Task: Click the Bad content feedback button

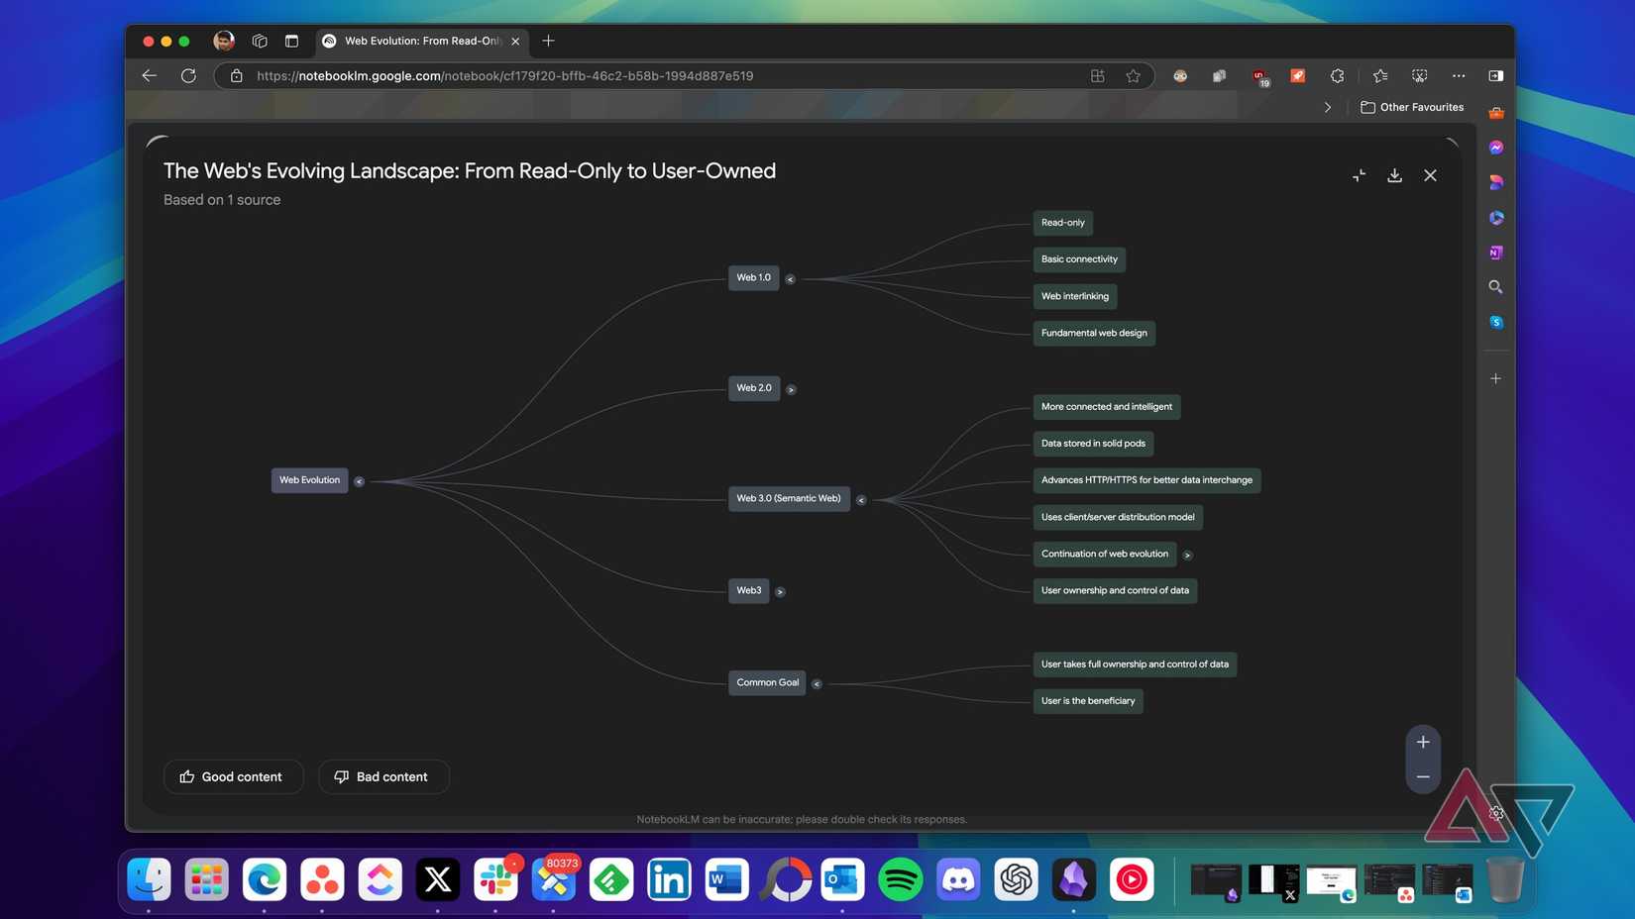Action: coord(383,776)
